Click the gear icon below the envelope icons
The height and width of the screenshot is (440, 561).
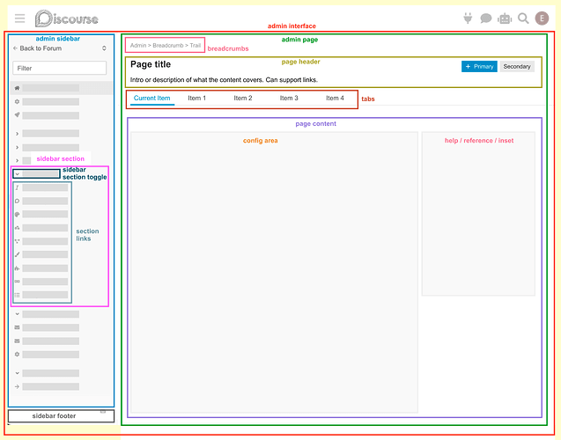17,355
